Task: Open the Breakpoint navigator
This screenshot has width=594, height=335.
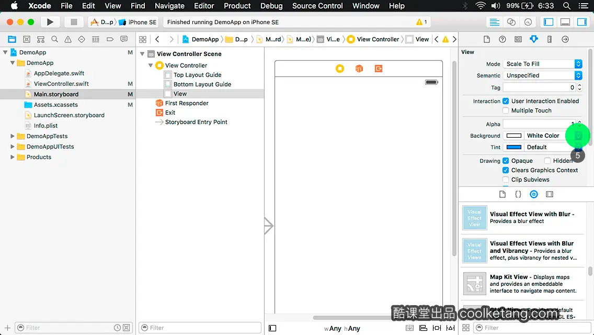Action: click(110, 39)
